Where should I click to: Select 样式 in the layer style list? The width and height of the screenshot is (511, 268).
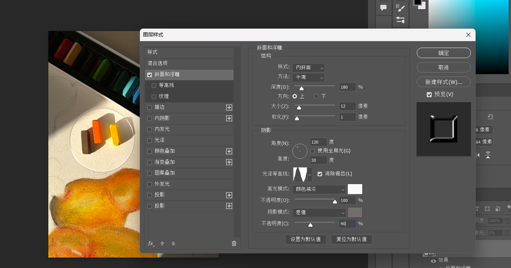click(x=189, y=52)
